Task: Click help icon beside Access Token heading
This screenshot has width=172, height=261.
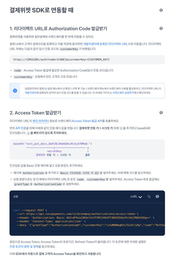Action: (x=161, y=113)
